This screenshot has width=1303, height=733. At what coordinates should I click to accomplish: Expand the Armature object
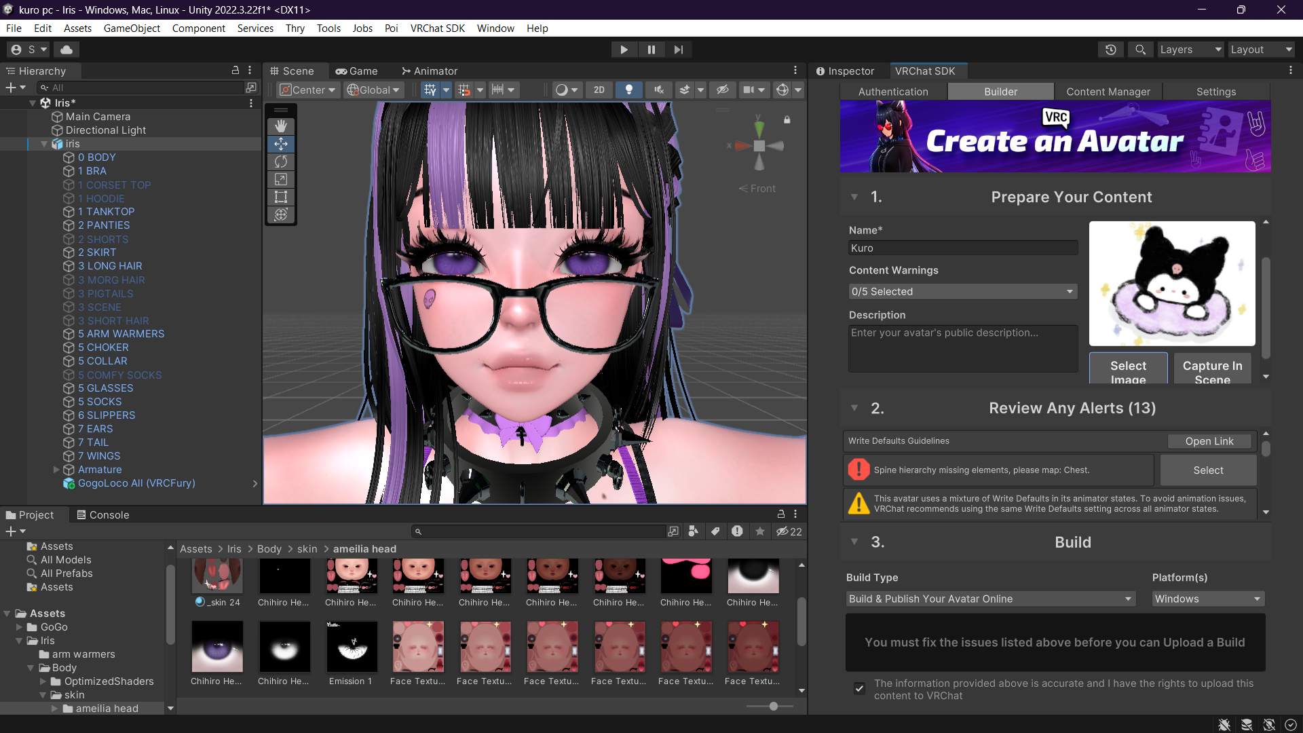point(56,470)
